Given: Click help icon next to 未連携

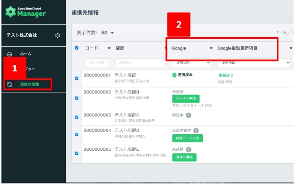Looking at the screenshot, I should pyautogui.click(x=188, y=150).
